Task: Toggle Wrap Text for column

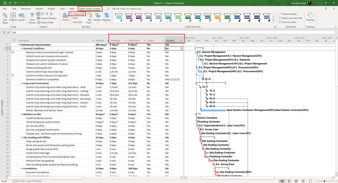Action: [51, 14]
